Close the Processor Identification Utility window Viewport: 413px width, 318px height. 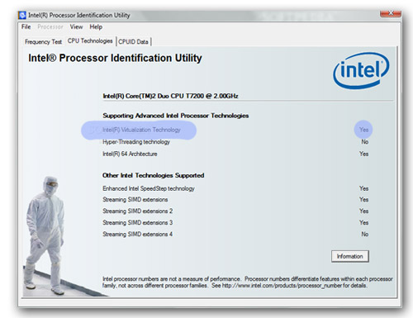(x=391, y=13)
